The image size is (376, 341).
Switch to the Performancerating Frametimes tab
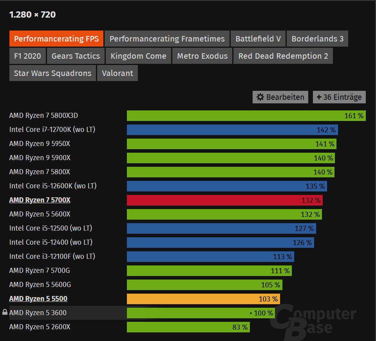(x=167, y=39)
